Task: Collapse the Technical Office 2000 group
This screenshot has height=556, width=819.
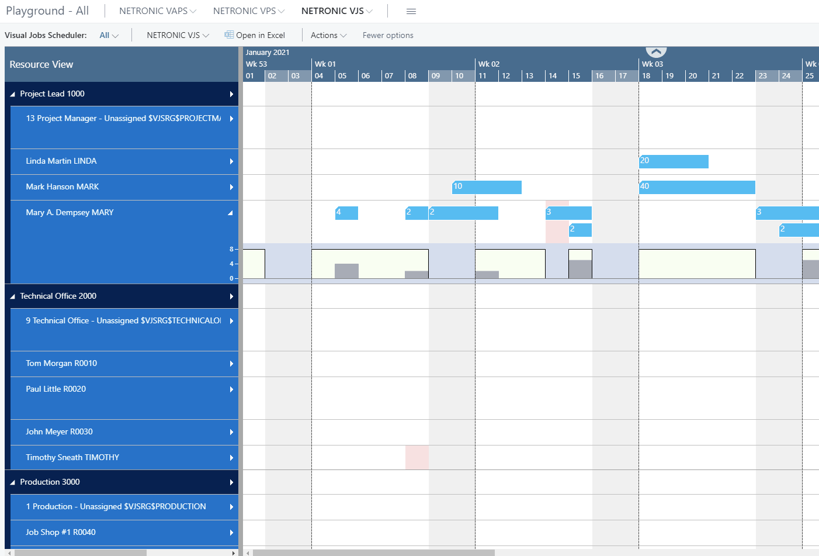Action: (x=13, y=296)
